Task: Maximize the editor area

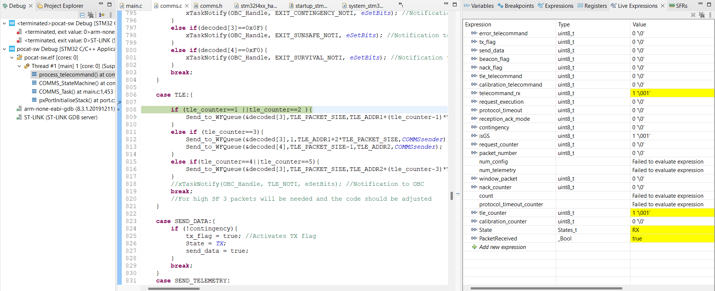Action: click(x=454, y=4)
